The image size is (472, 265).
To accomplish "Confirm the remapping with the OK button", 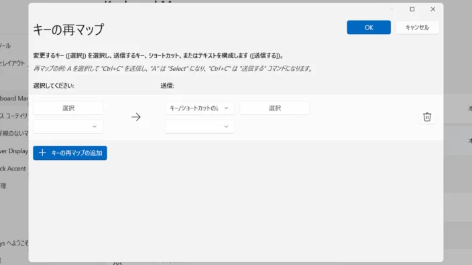I will point(369,27).
